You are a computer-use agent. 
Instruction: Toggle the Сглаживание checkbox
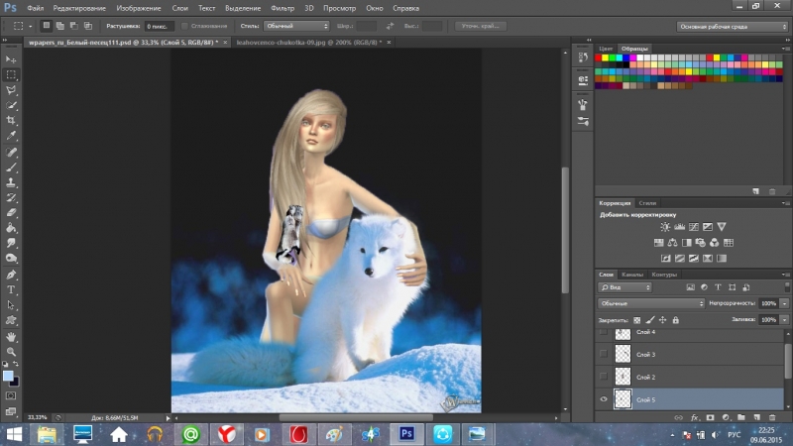coord(184,26)
